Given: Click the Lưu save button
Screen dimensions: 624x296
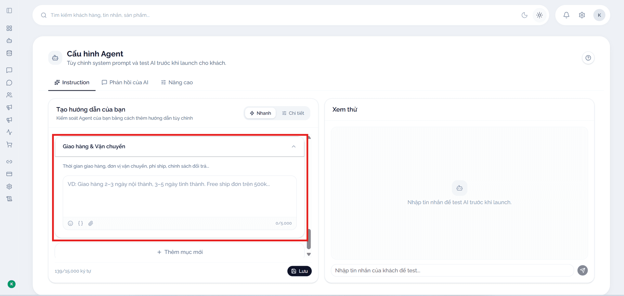Looking at the screenshot, I should click(299, 271).
